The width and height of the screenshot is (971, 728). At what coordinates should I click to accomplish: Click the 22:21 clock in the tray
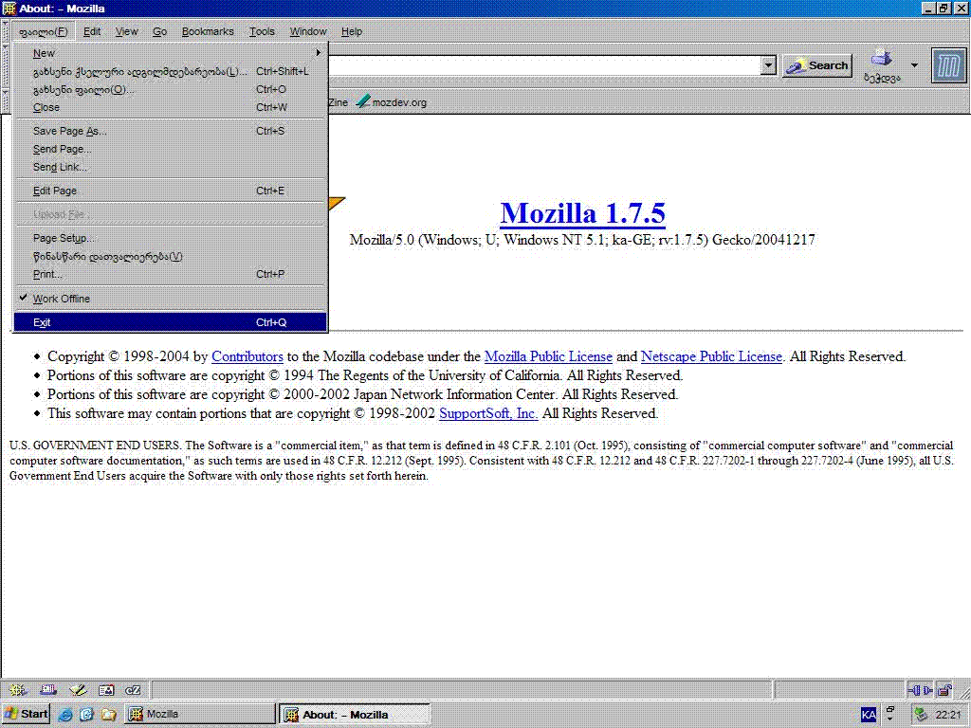(x=948, y=715)
